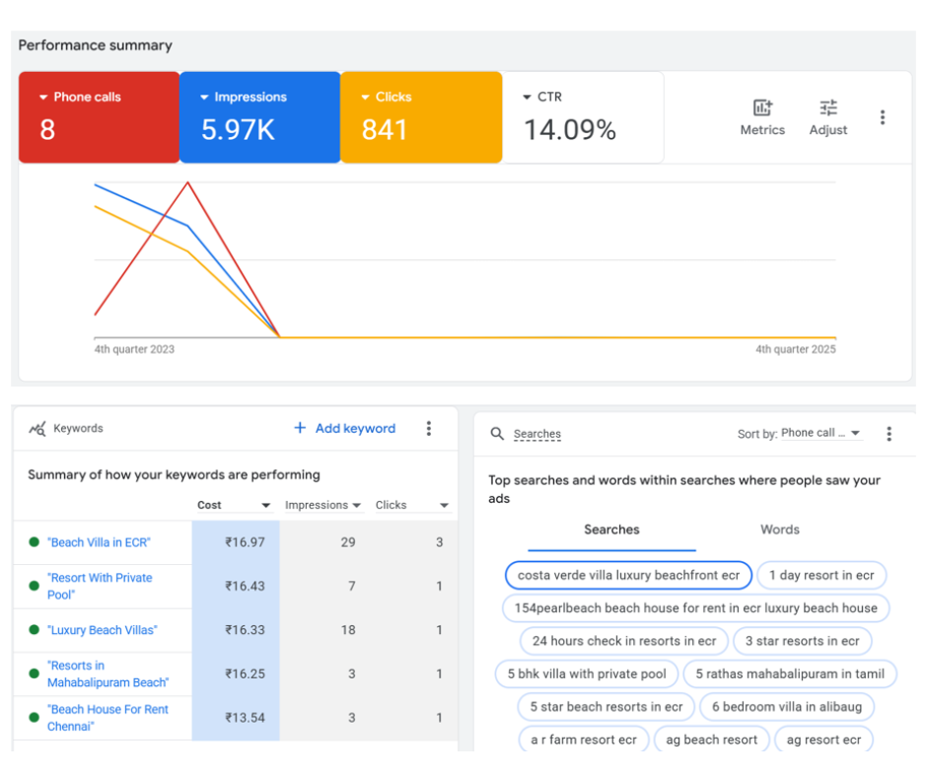This screenshot has height=777, width=927.
Task: Click the "5 bhk villa with private pool" chip
Action: point(587,674)
